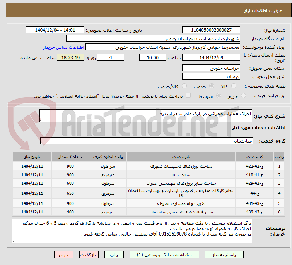
Task: Select the کالا radio button
Action: [x=234, y=86]
